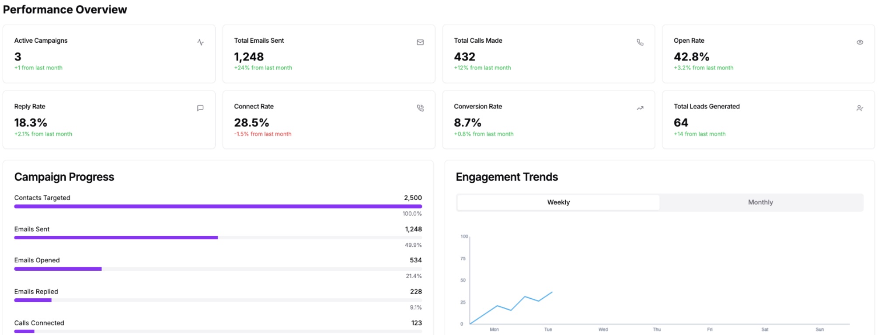The image size is (878, 335).
Task: Click the phone icon in Total Calls Made
Action: 640,42
